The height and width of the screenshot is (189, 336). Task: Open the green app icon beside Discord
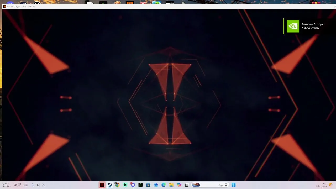[x=125, y=185]
